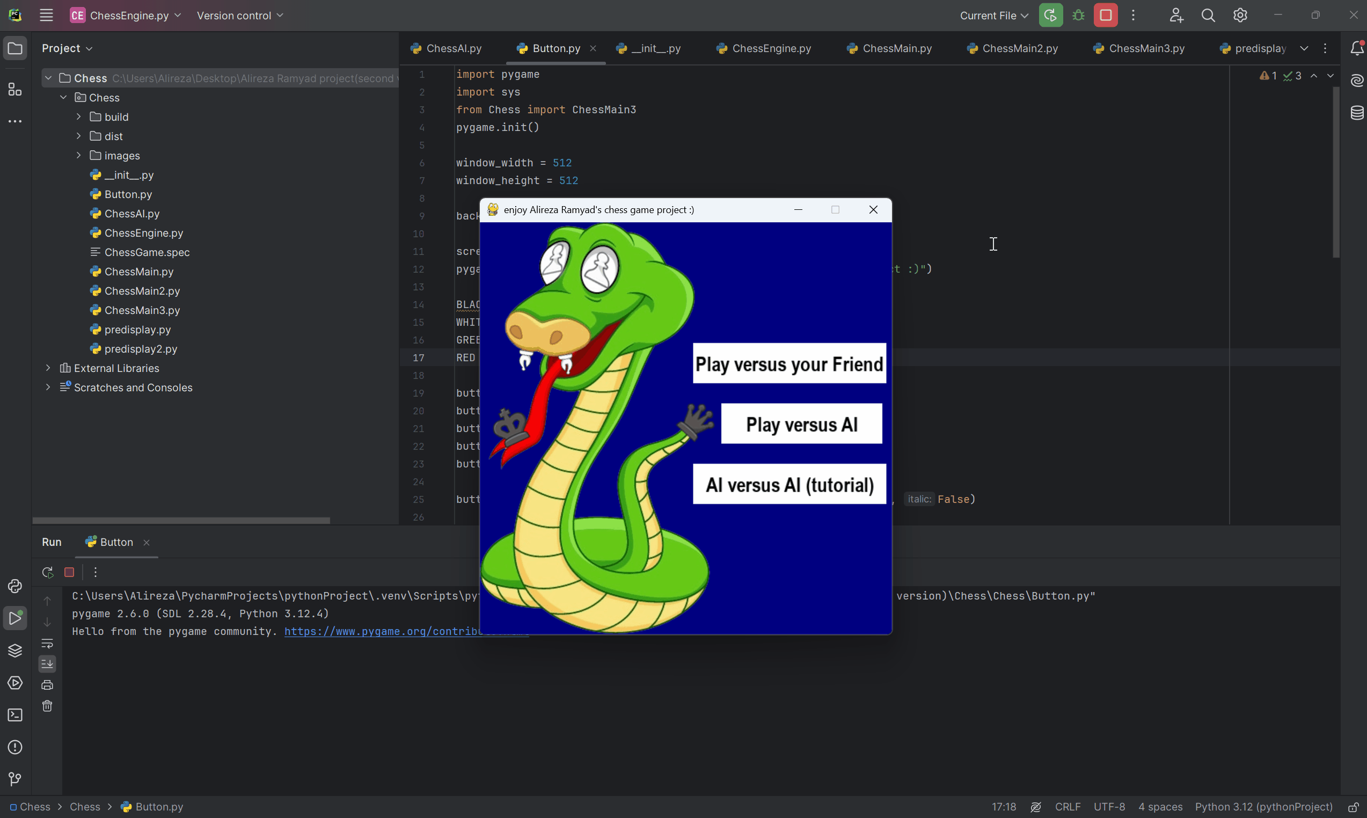The width and height of the screenshot is (1367, 818).
Task: Open Database tool window icon
Action: (x=1356, y=113)
